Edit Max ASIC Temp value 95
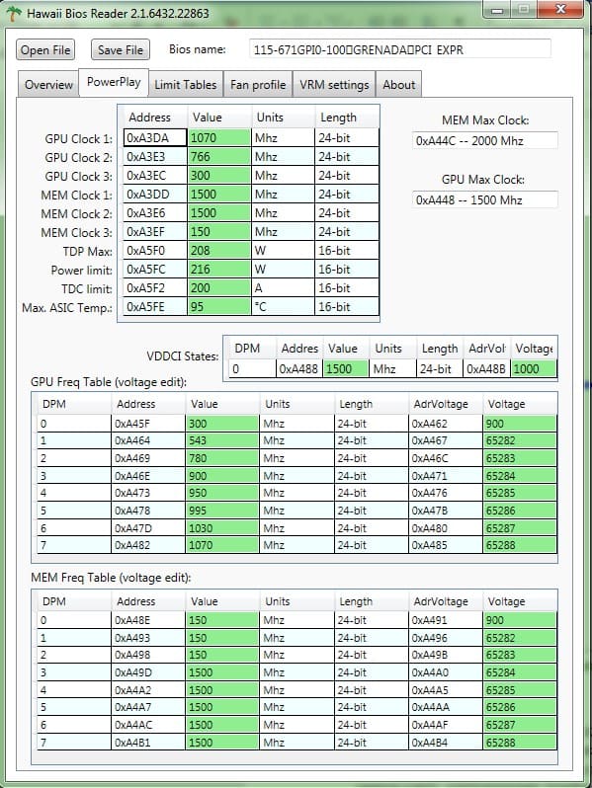 [x=218, y=306]
